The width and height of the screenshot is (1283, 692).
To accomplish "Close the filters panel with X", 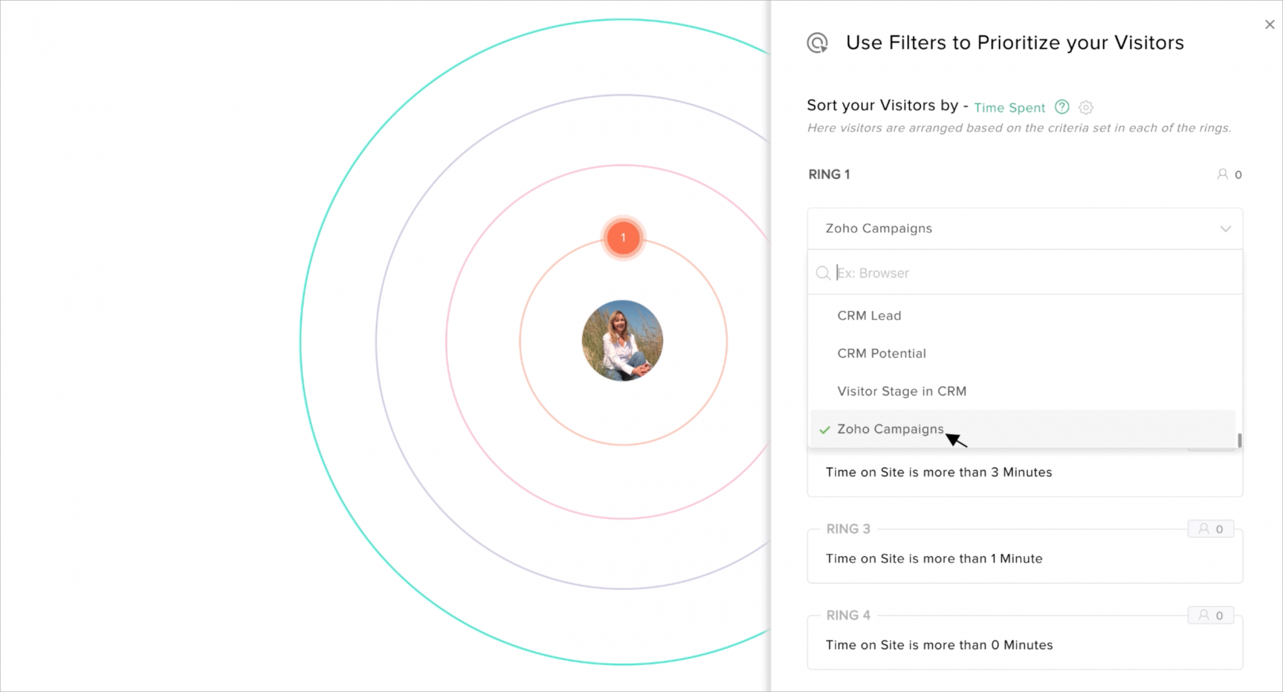I will click(x=1270, y=24).
